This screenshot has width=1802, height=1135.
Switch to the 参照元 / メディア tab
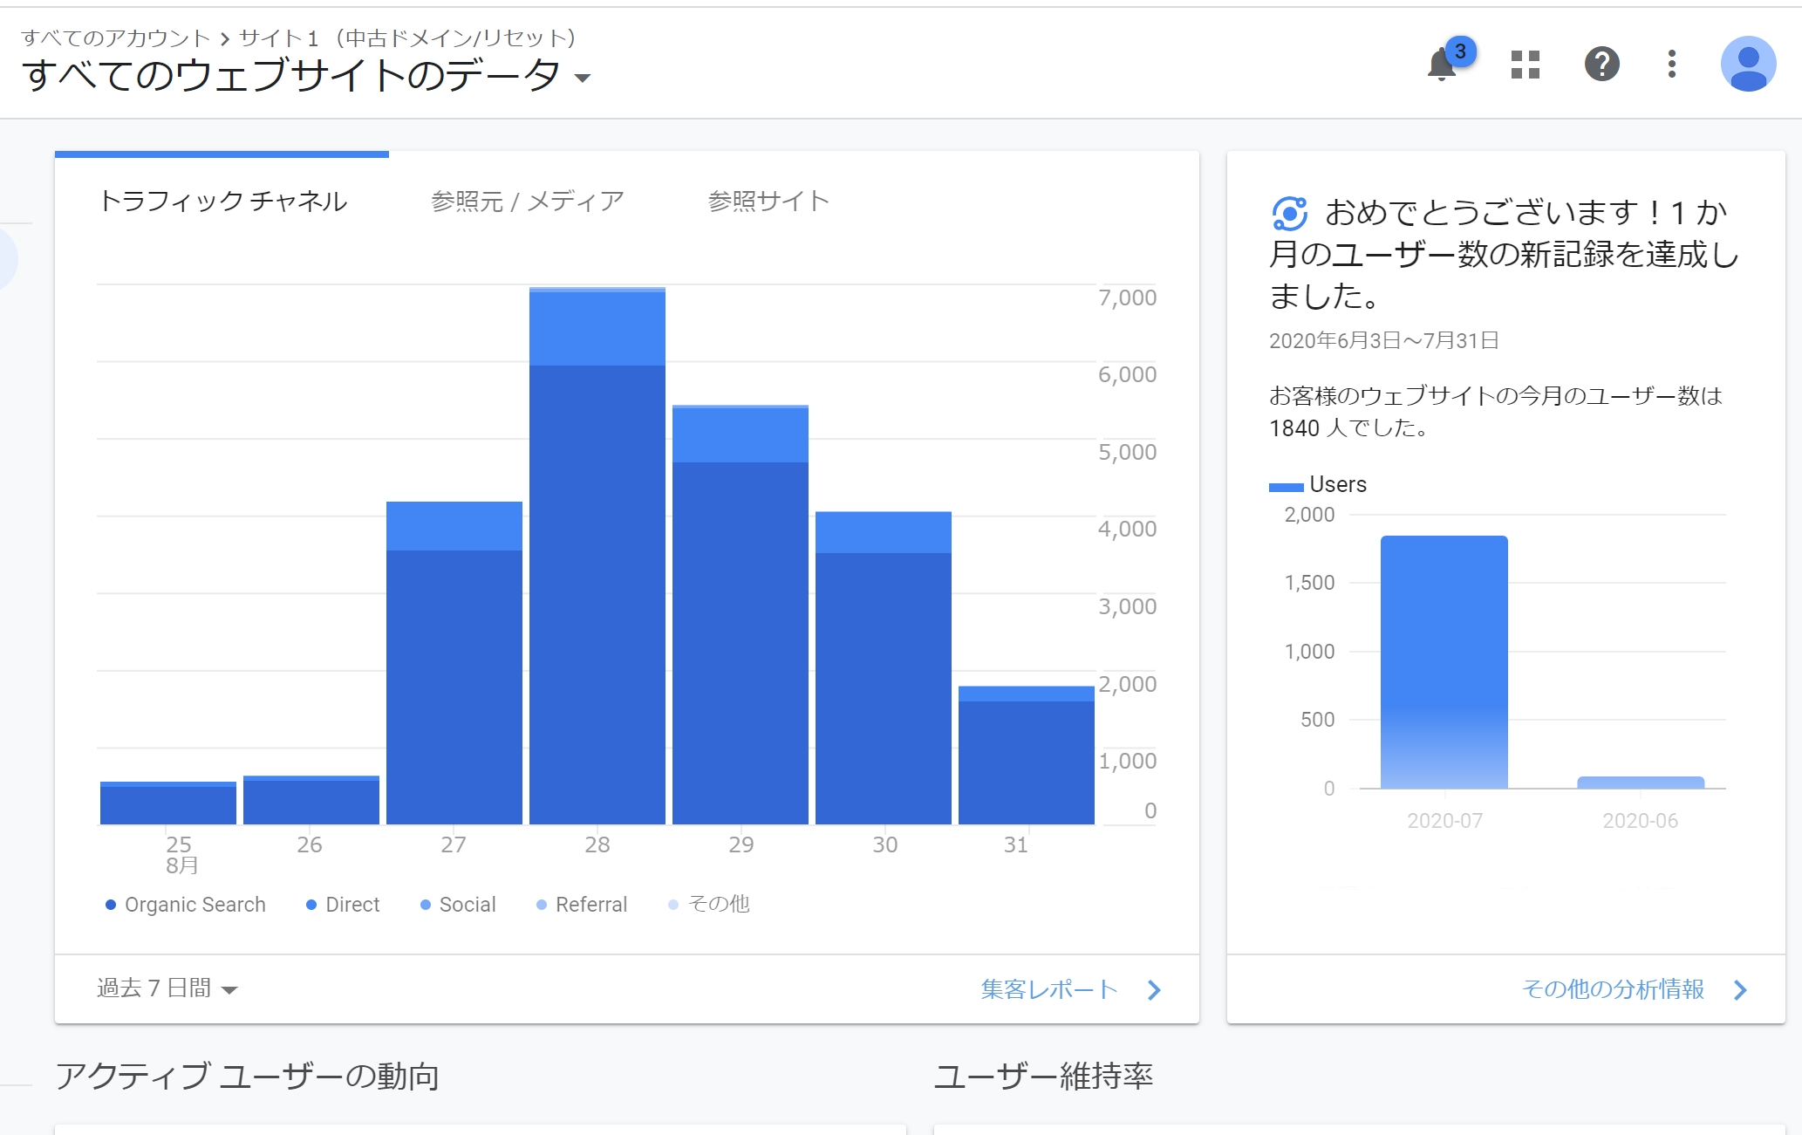point(527,202)
